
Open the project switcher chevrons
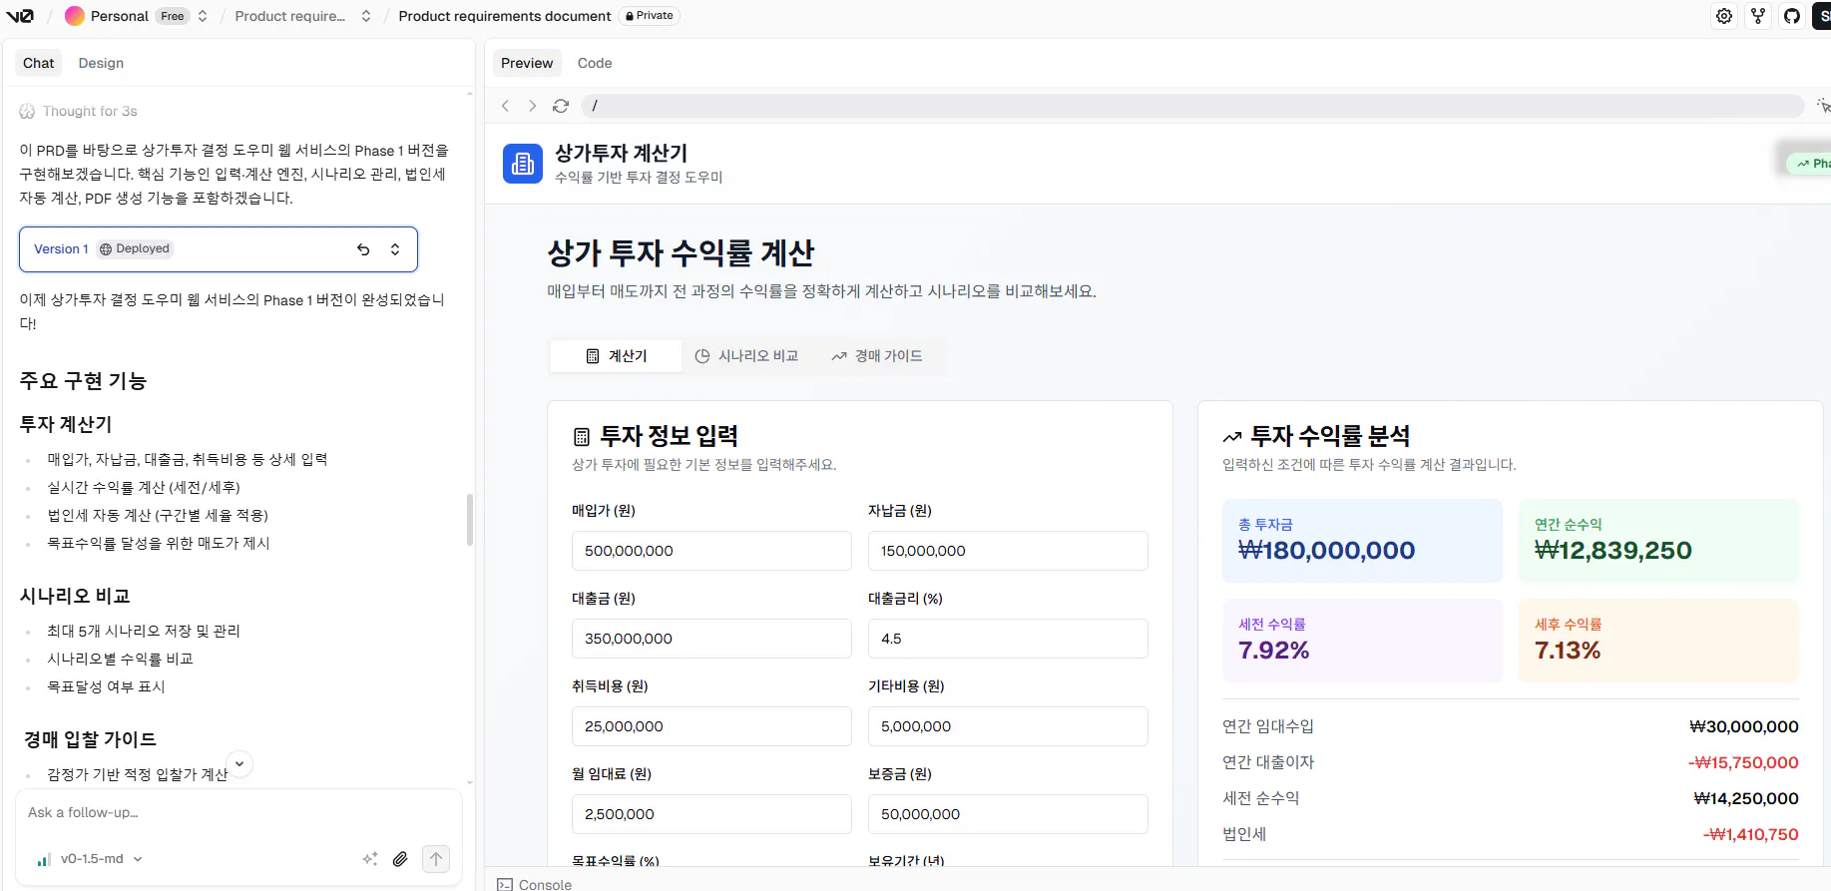pos(366,16)
